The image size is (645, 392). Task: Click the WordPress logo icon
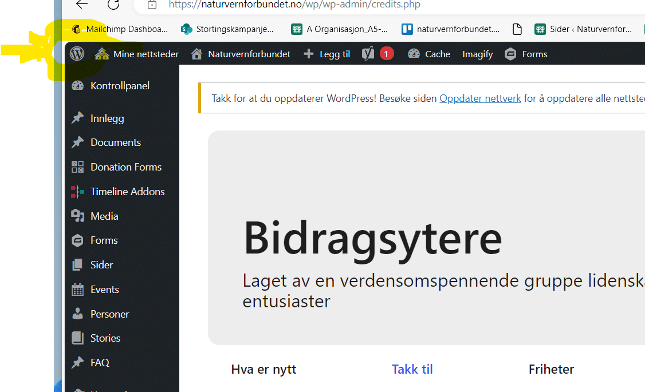[77, 54]
